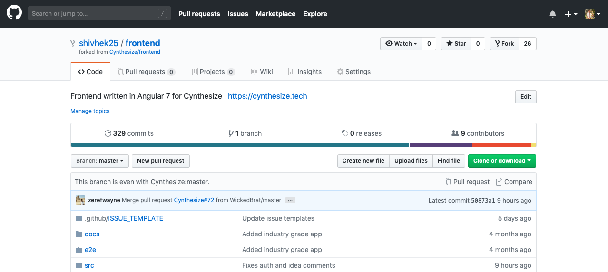The width and height of the screenshot is (608, 272).
Task: Open the 0 releases link
Action: pyautogui.click(x=362, y=133)
